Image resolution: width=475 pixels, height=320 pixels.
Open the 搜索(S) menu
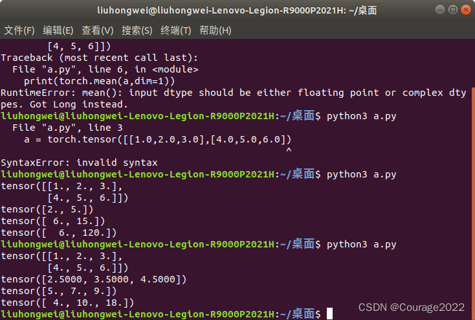[x=137, y=30]
